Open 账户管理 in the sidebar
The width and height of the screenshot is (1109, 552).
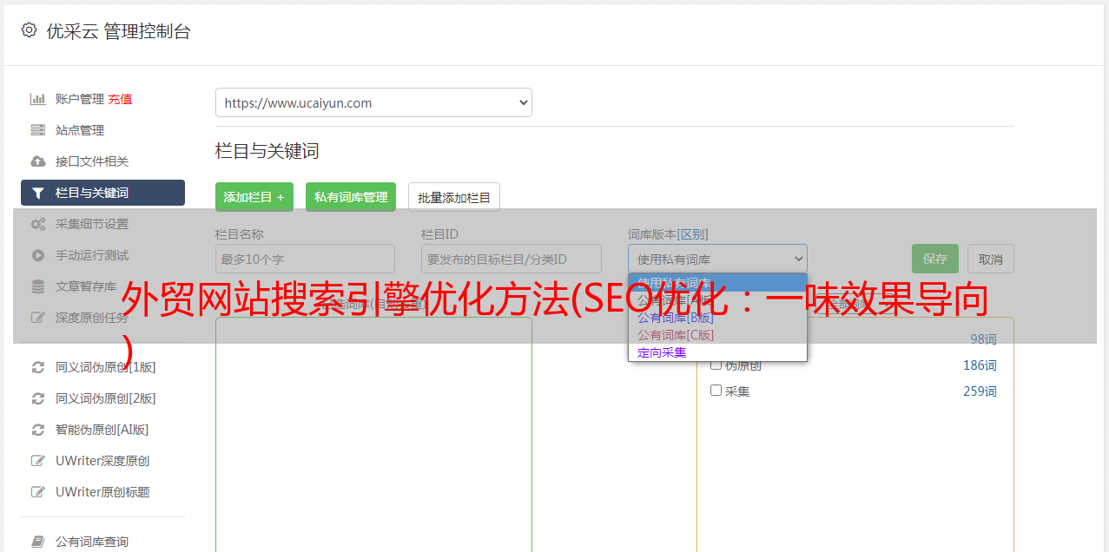coord(80,99)
